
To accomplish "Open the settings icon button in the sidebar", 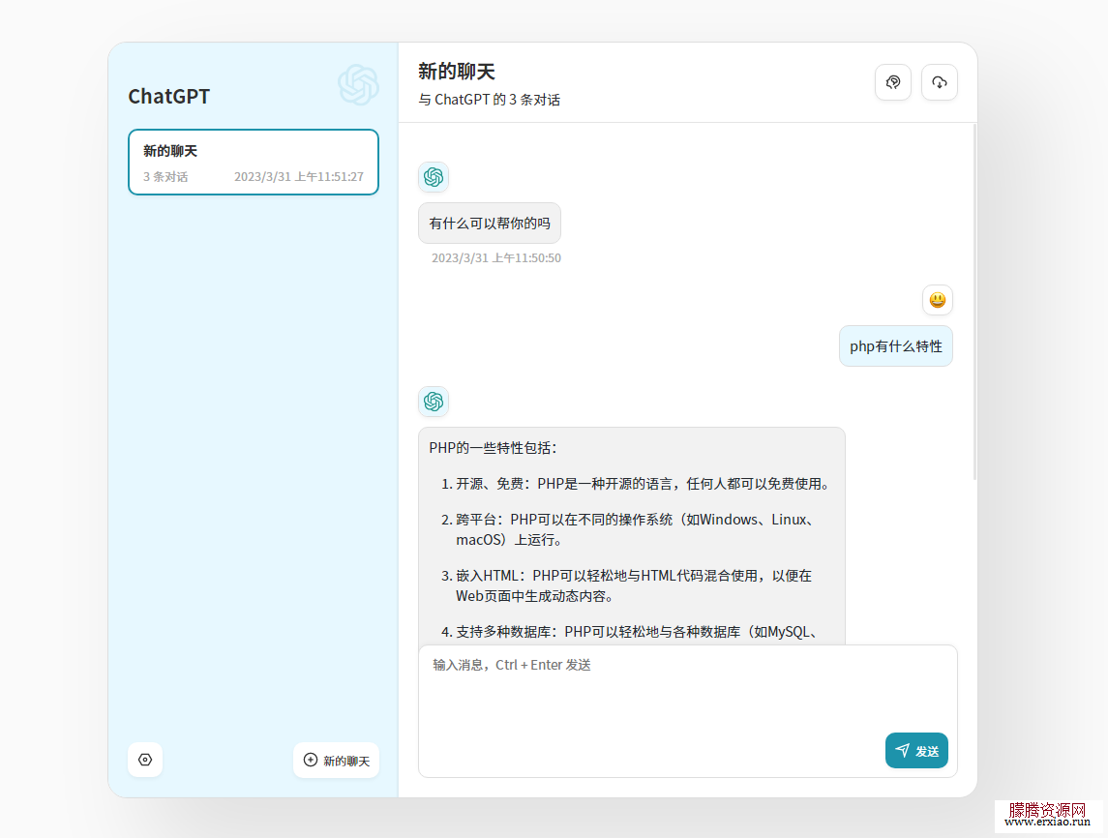I will point(145,760).
